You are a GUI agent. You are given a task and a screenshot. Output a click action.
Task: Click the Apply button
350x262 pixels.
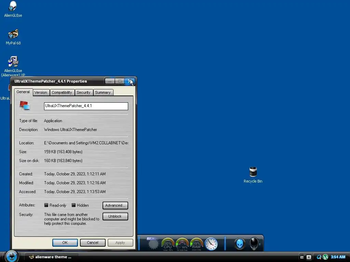pyautogui.click(x=120, y=243)
